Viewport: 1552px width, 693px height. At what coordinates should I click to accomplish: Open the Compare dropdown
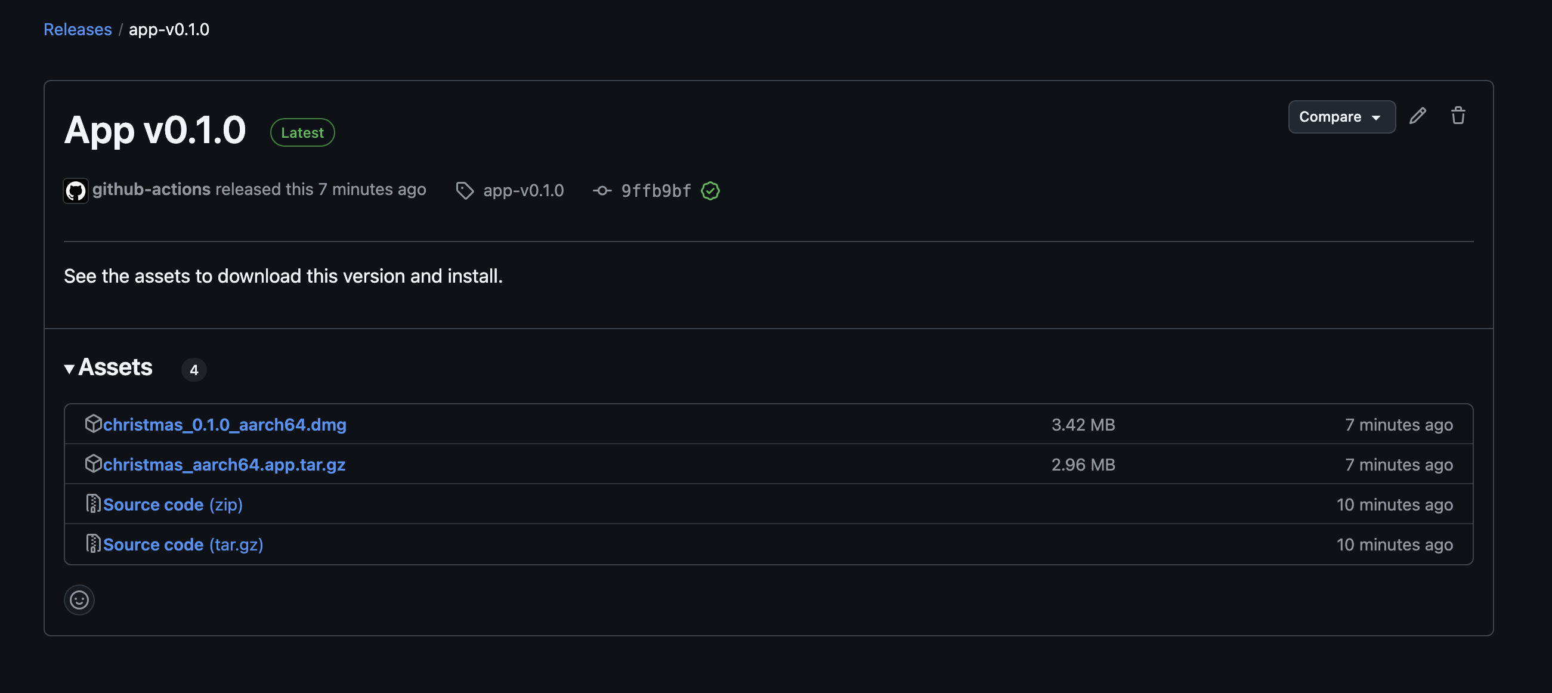tap(1341, 117)
